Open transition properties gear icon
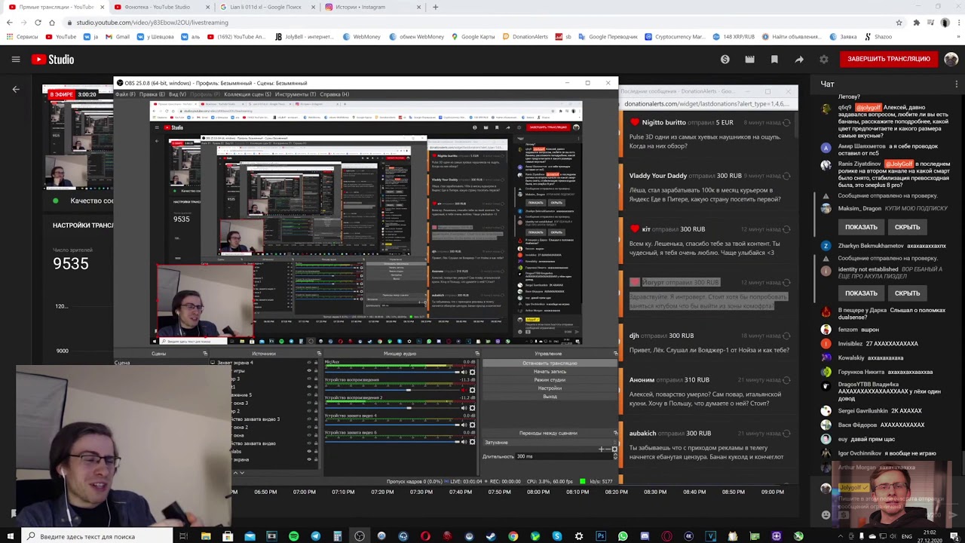Image resolution: width=965 pixels, height=543 pixels. [x=614, y=449]
